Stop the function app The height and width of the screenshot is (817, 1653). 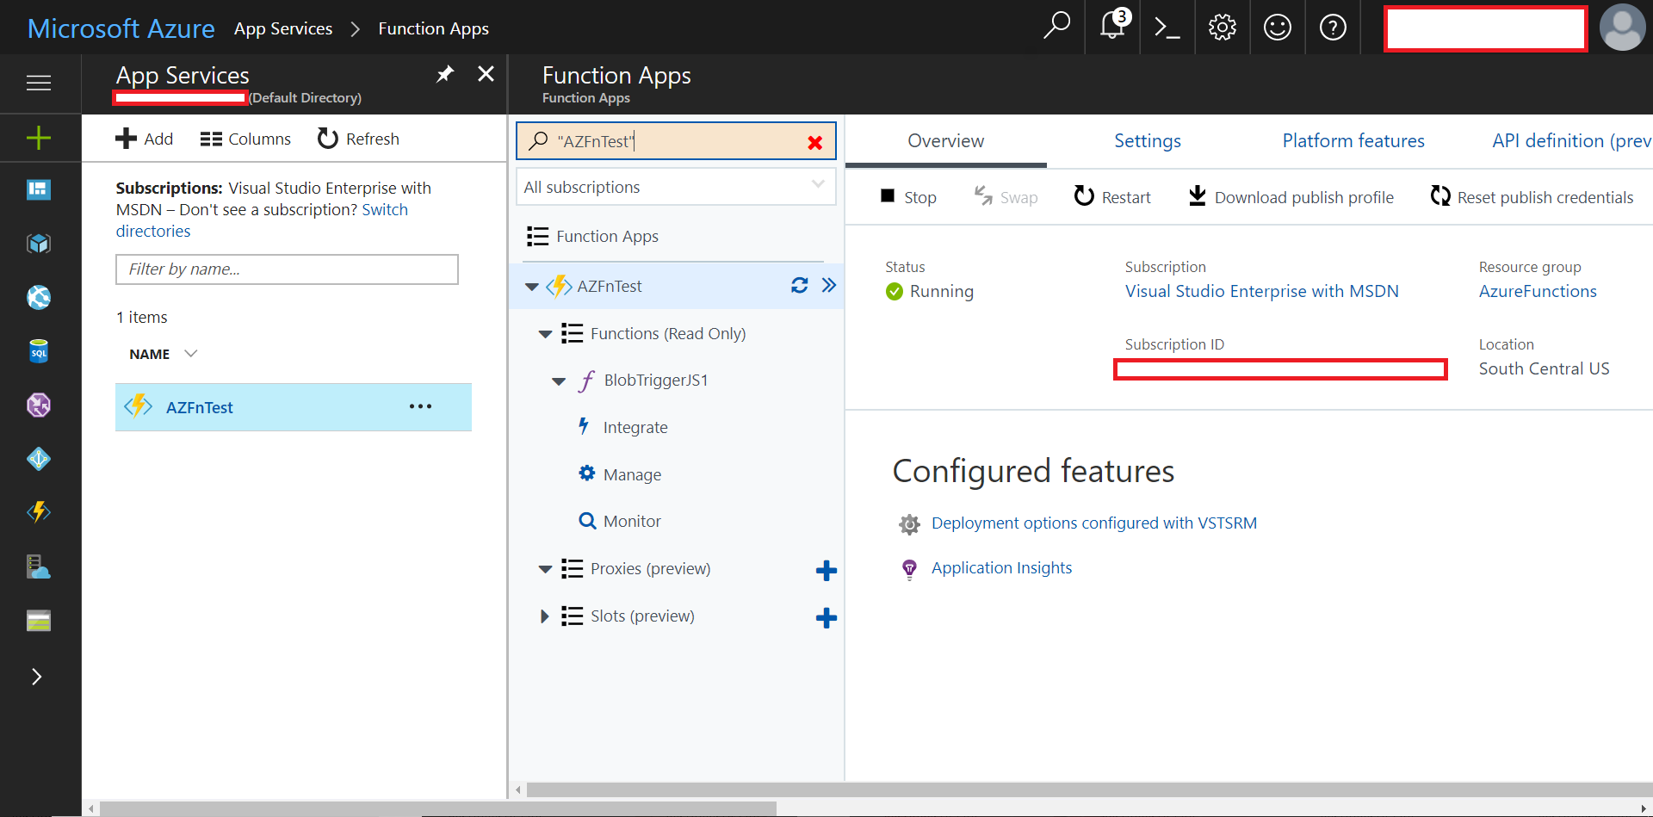click(908, 197)
